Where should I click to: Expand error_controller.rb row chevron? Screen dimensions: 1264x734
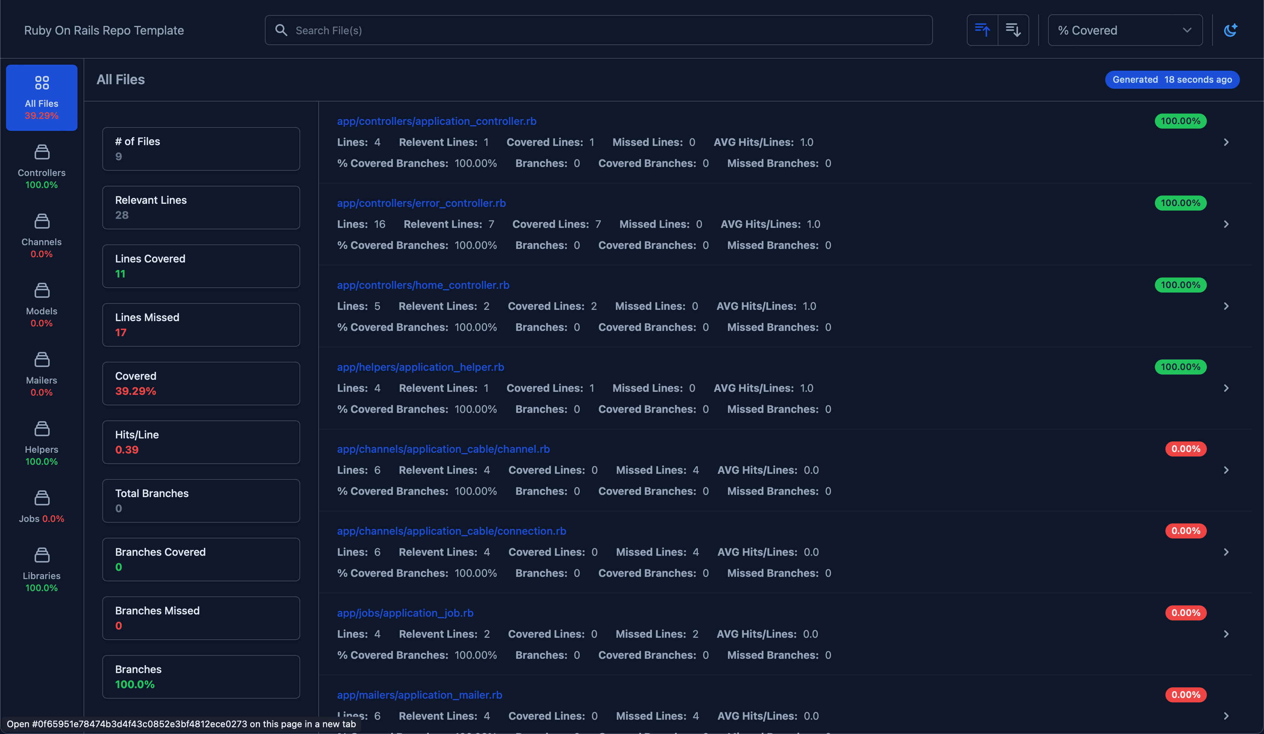pyautogui.click(x=1226, y=224)
